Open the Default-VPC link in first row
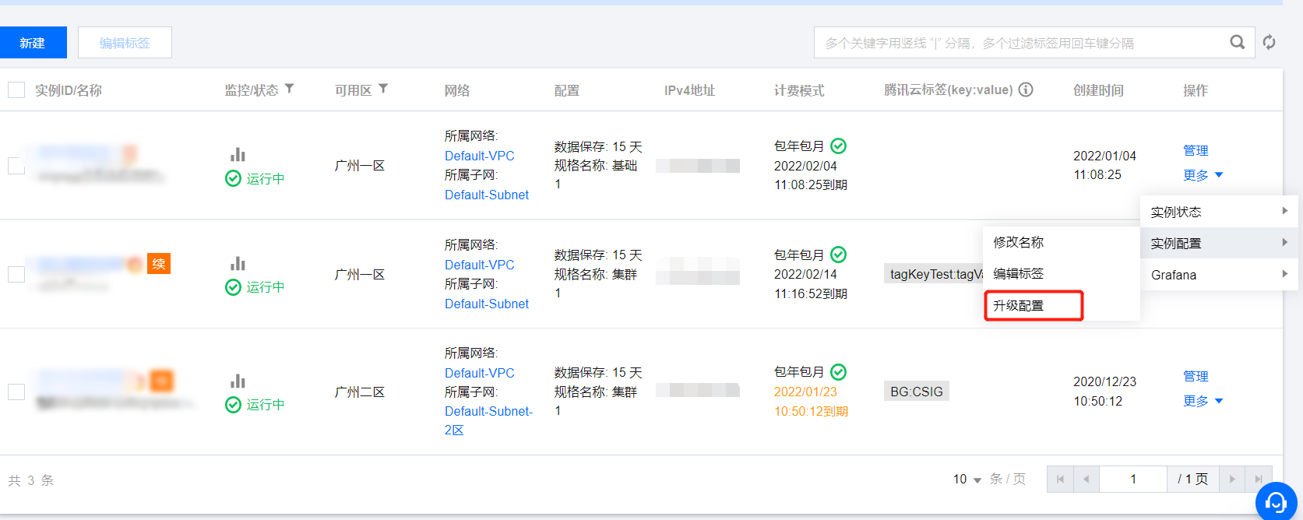The width and height of the screenshot is (1303, 520). point(479,156)
